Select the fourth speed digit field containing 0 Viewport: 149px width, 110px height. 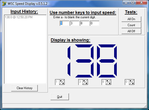95,23
